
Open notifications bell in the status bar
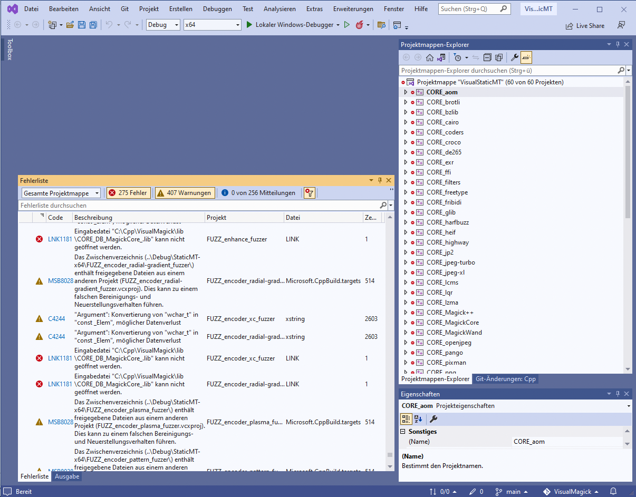[613, 491]
